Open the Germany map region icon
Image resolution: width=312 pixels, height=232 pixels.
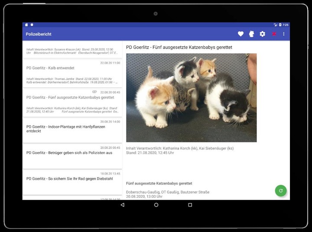pyautogui.click(x=251, y=34)
